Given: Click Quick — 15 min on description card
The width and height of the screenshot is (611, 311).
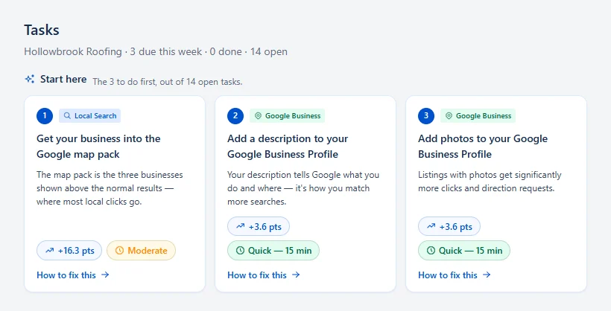Looking at the screenshot, I should tap(273, 250).
